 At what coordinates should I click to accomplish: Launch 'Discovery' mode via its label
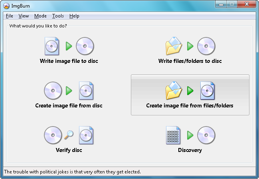(190, 150)
